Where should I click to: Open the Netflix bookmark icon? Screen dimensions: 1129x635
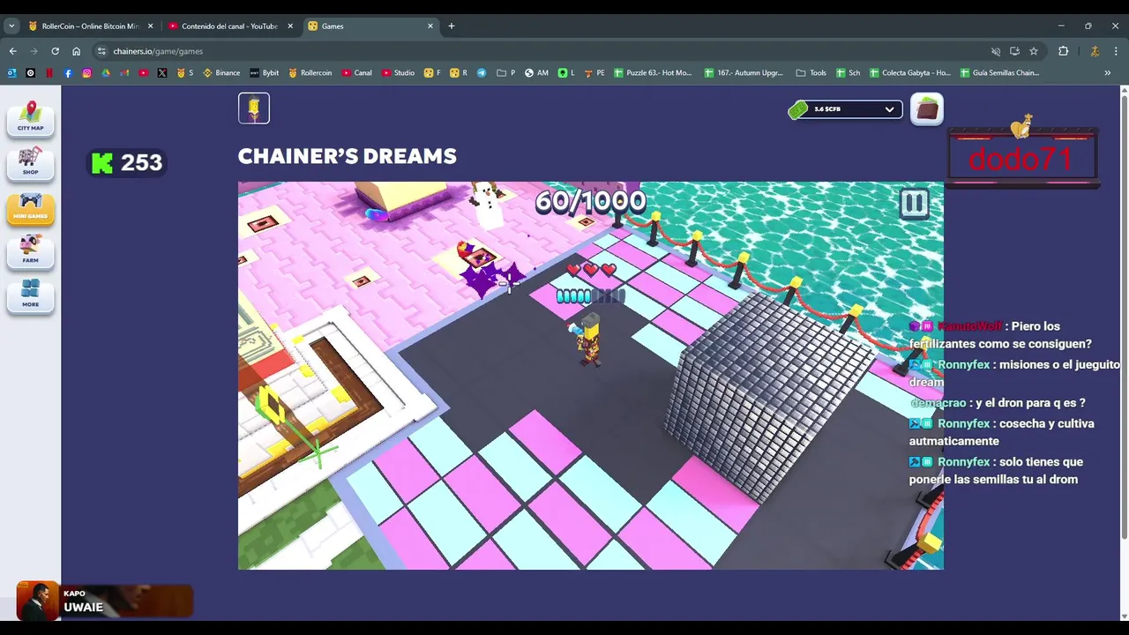49,73
